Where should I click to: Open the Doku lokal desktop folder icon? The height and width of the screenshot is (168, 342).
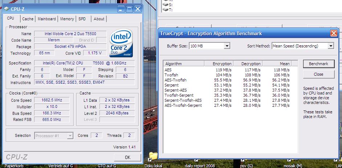coord(153,157)
